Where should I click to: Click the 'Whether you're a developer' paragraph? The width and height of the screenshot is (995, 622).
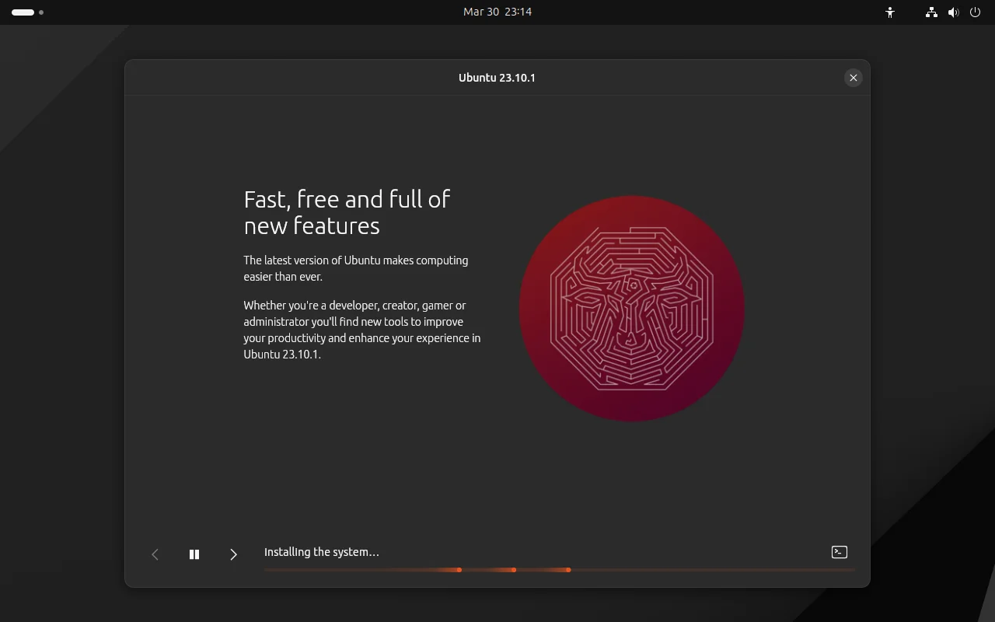point(361,330)
